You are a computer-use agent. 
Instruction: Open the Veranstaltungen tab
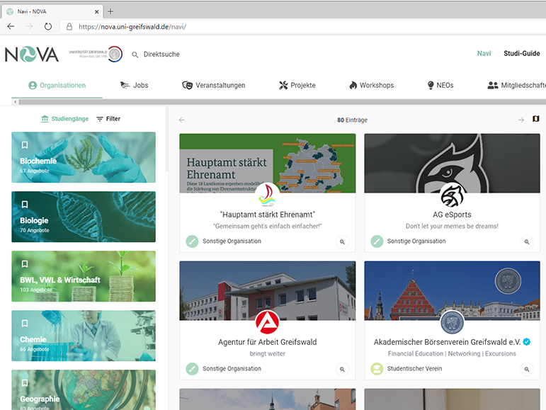[x=214, y=86]
